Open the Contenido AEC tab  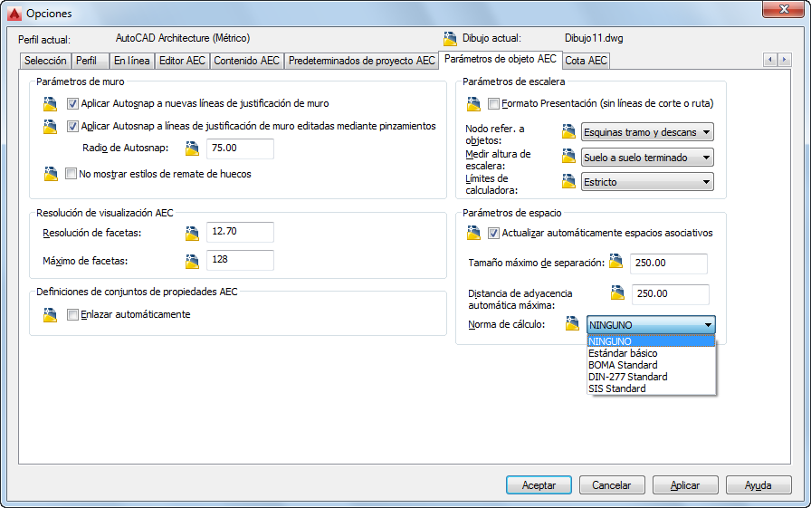click(x=247, y=61)
